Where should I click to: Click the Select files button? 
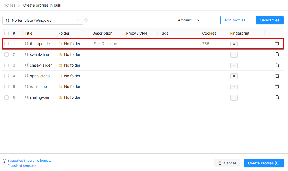point(270,20)
